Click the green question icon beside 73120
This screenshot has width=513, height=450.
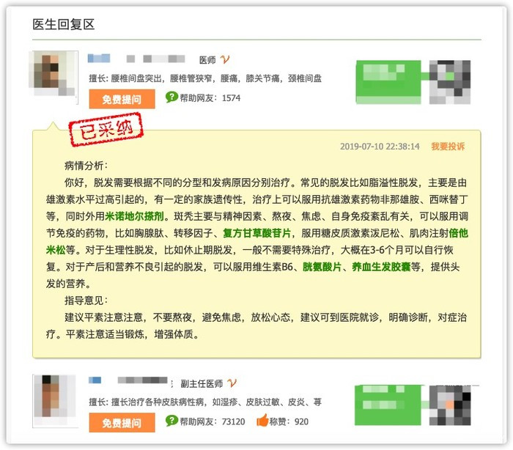pos(171,421)
